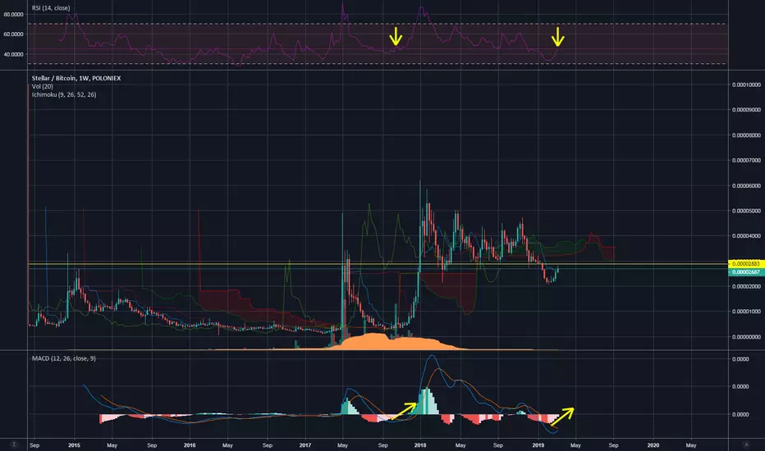Click the 0.00001000 price axis label
Image resolution: width=765 pixels, height=451 pixels.
click(746, 312)
